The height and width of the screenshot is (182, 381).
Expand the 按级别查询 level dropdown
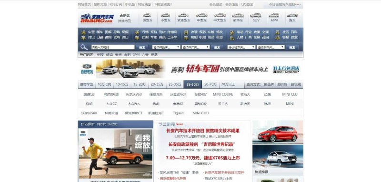pyautogui.click(x=271, y=47)
